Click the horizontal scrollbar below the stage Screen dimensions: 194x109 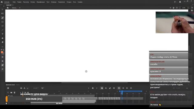(95, 83)
